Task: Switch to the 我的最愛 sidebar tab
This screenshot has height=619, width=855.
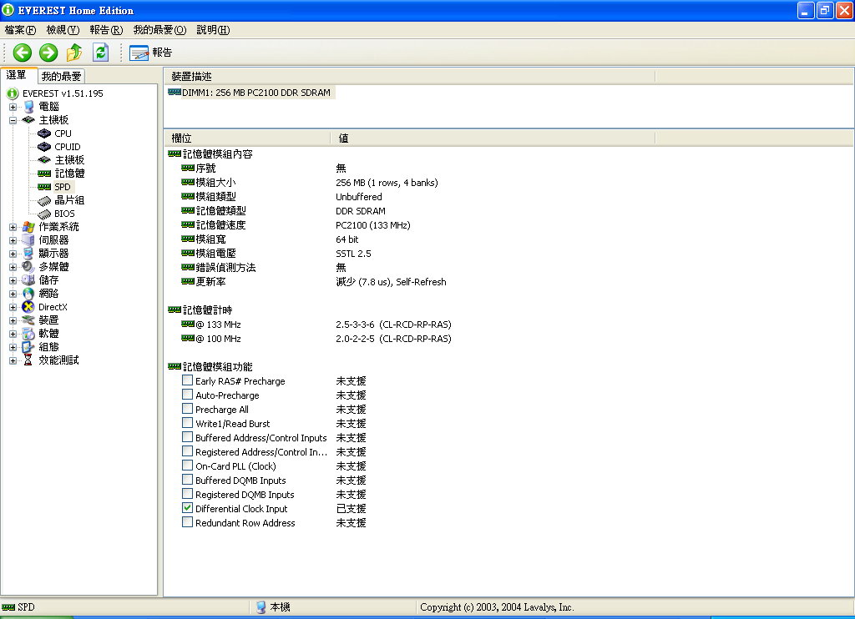Action: (x=61, y=76)
